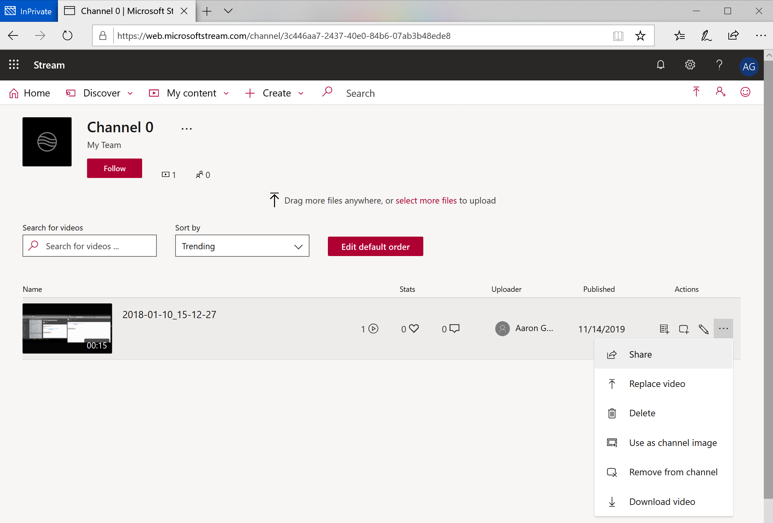Viewport: 773px width, 523px height.
Task: Open browser reading view icon
Action: 618,35
